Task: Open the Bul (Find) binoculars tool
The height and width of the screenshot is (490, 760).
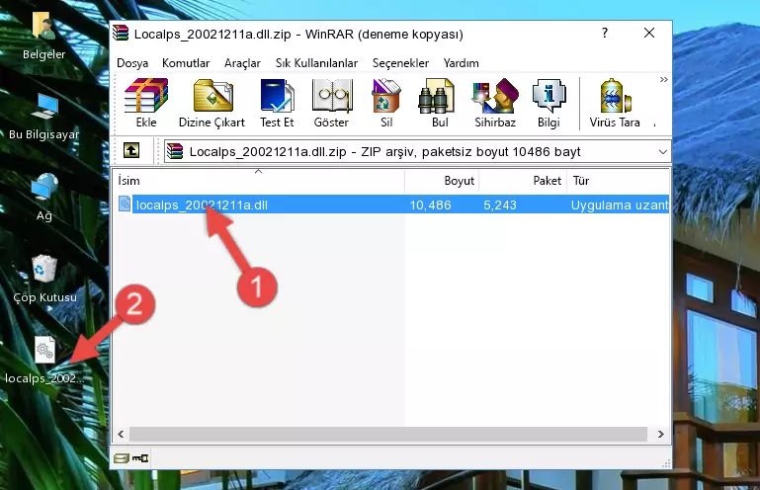Action: click(440, 103)
